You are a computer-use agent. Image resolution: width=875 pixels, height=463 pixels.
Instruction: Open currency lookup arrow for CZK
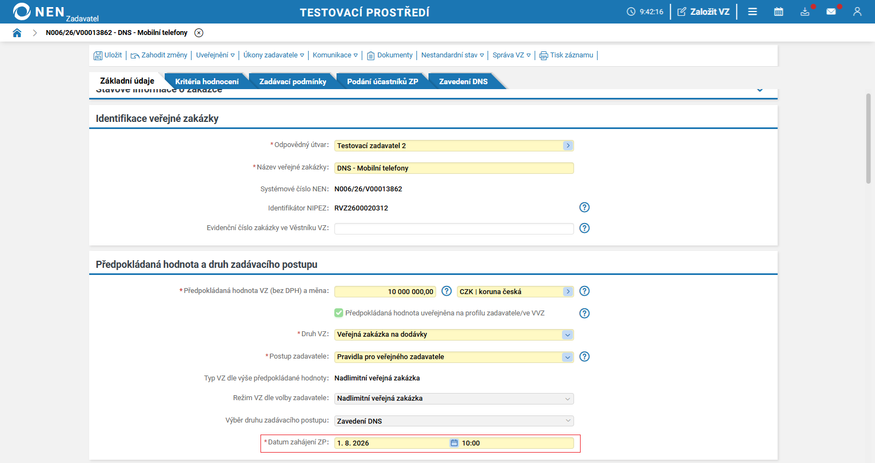(x=568, y=291)
